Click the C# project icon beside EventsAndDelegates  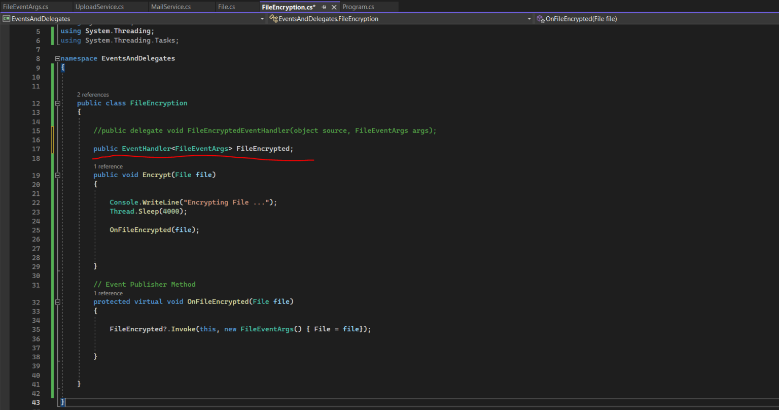(x=6, y=19)
